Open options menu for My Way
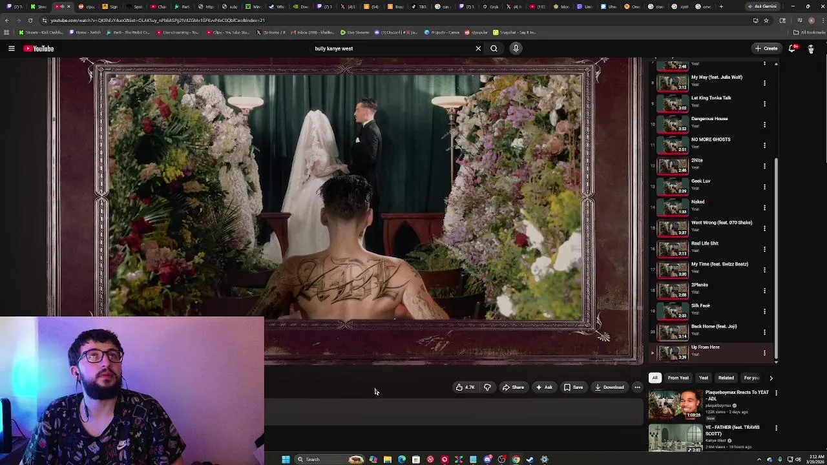Viewport: 827px width, 465px height. 764,83
